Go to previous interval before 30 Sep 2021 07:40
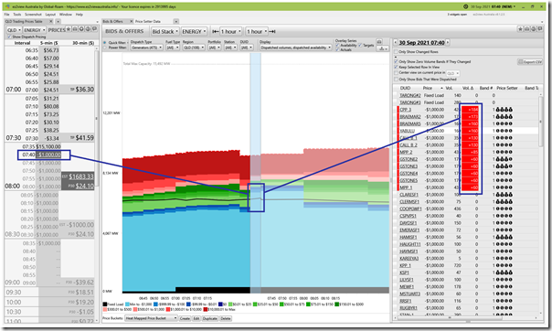Screen dimensions: 552x331 pyautogui.click(x=396, y=43)
